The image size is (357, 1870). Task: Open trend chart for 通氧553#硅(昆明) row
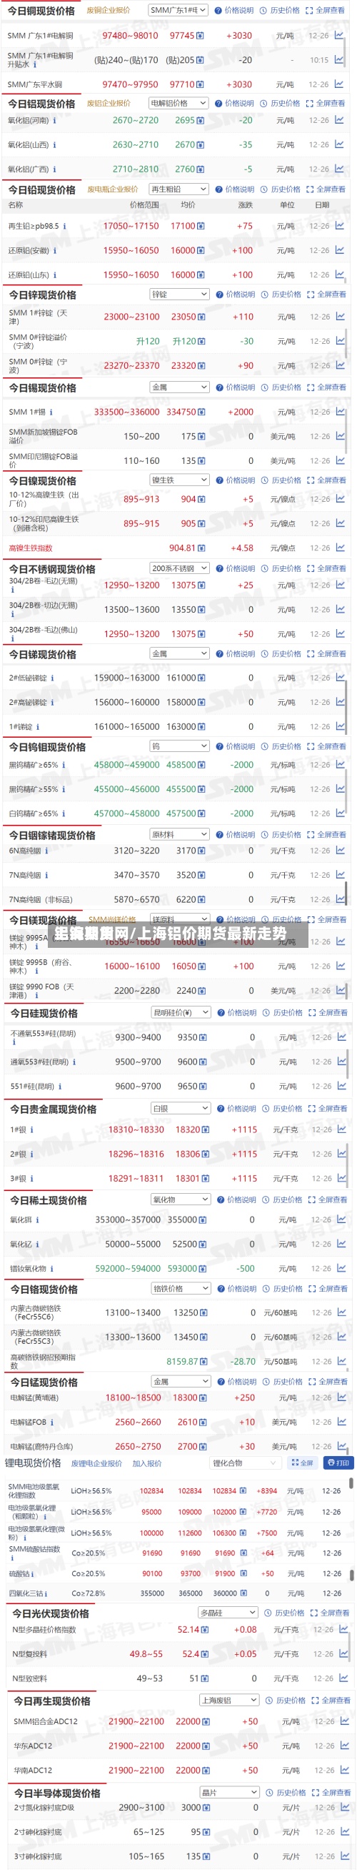coord(342,1062)
